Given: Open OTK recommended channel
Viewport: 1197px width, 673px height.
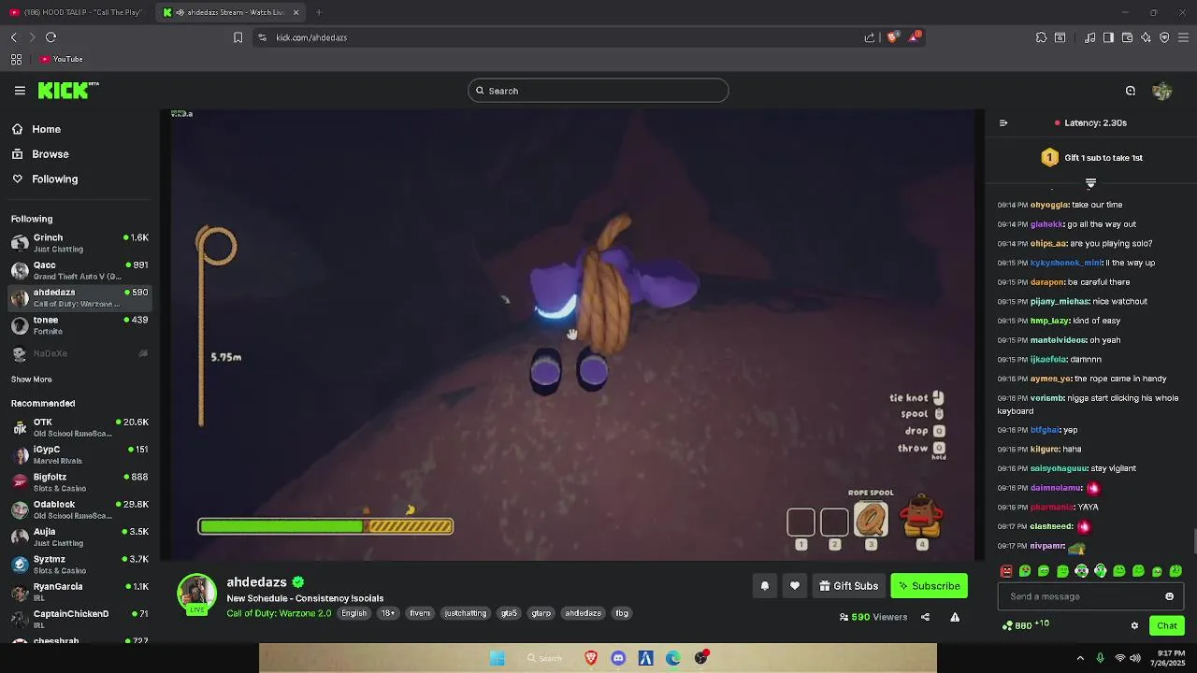Looking at the screenshot, I should pyautogui.click(x=79, y=427).
